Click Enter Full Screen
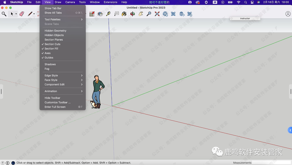 tap(55, 107)
